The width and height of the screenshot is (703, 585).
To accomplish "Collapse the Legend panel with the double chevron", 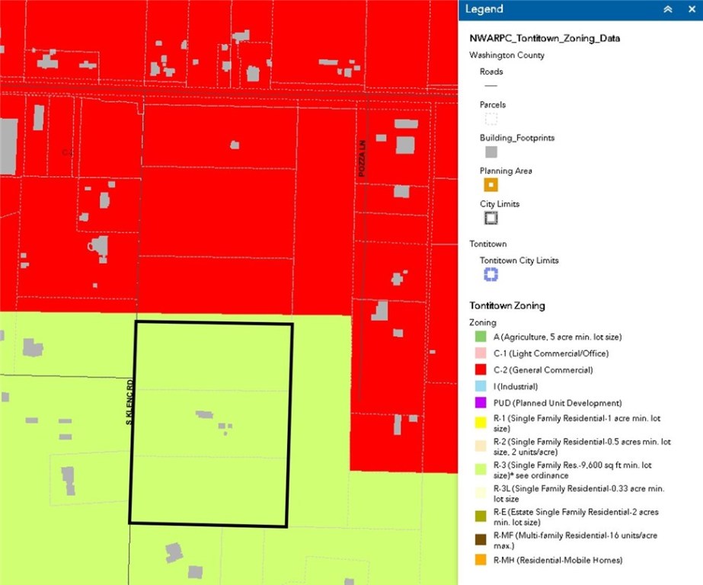I will [x=667, y=9].
